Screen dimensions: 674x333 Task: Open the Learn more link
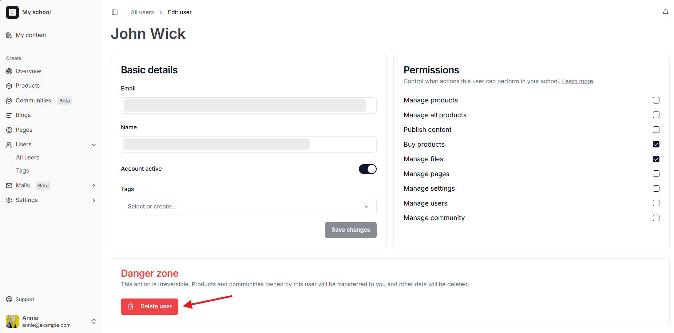(577, 81)
